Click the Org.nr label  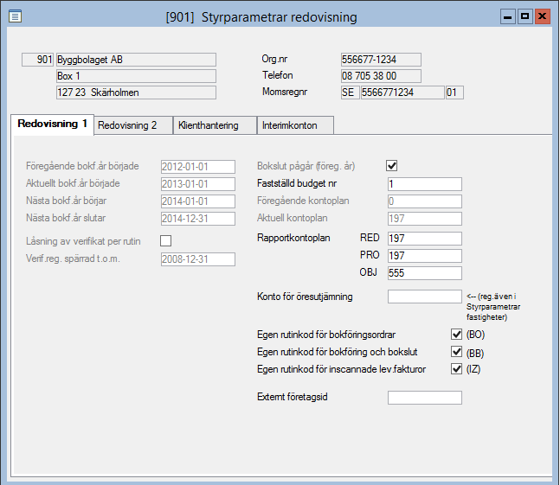(274, 59)
